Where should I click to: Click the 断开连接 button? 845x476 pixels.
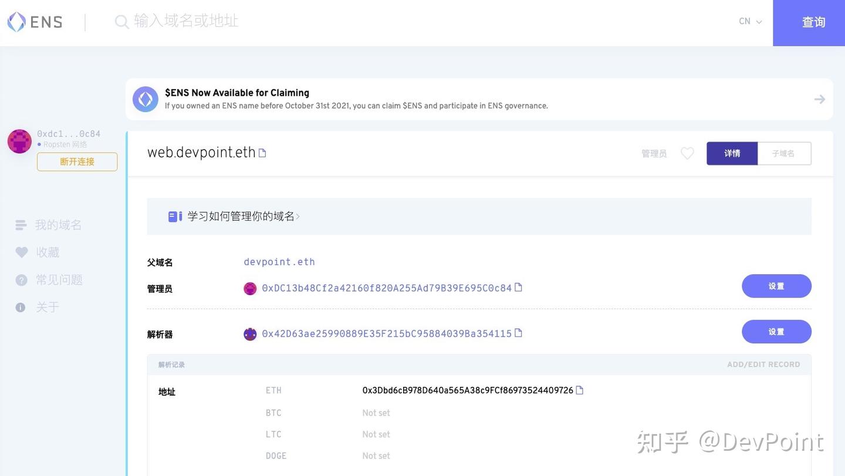77,161
